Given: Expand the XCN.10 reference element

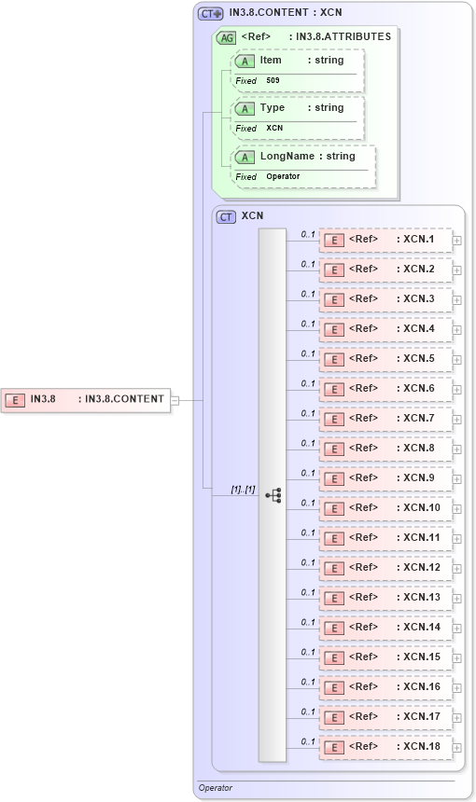Looking at the screenshot, I should point(457,509).
